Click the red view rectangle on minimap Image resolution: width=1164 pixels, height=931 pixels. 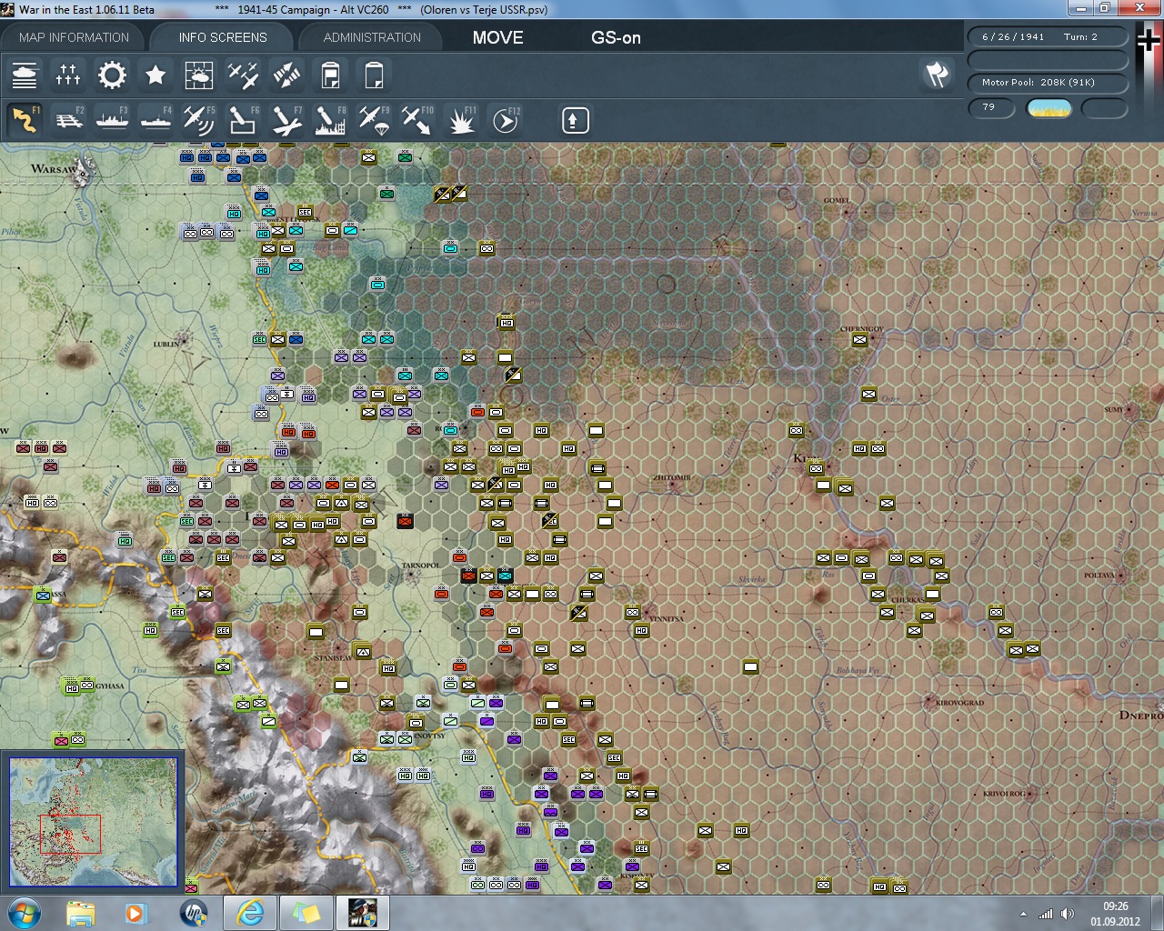[70, 834]
